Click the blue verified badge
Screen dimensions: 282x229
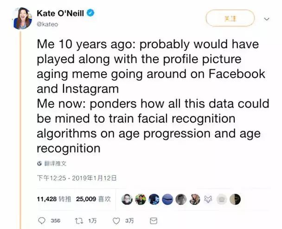91,13
